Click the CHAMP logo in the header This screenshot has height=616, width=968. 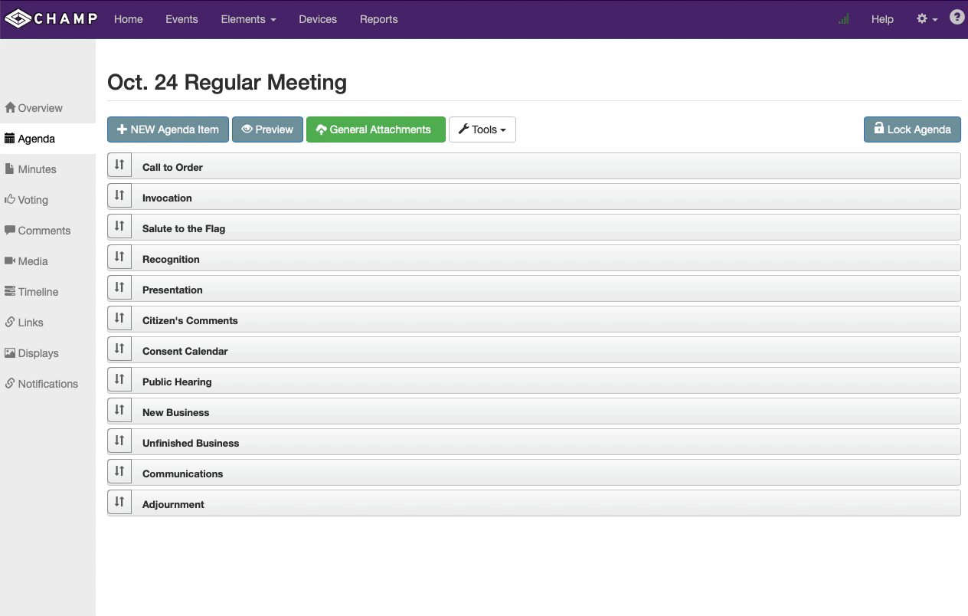[51, 19]
